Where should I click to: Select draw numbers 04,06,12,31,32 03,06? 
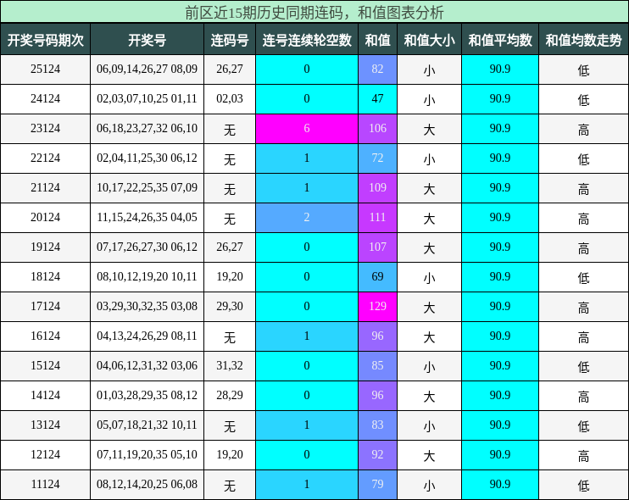click(x=148, y=365)
